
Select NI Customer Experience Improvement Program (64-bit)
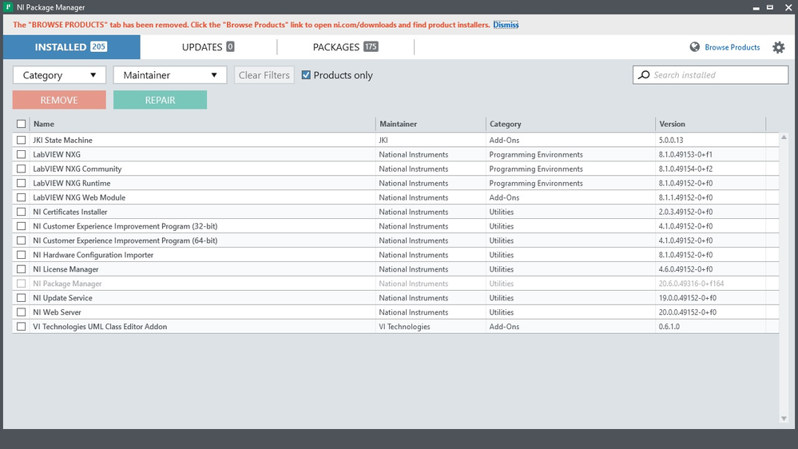pos(125,240)
